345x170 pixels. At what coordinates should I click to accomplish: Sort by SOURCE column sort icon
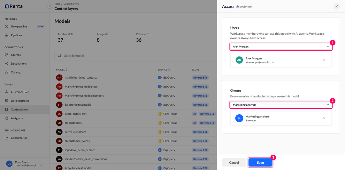[x=169, y=70]
